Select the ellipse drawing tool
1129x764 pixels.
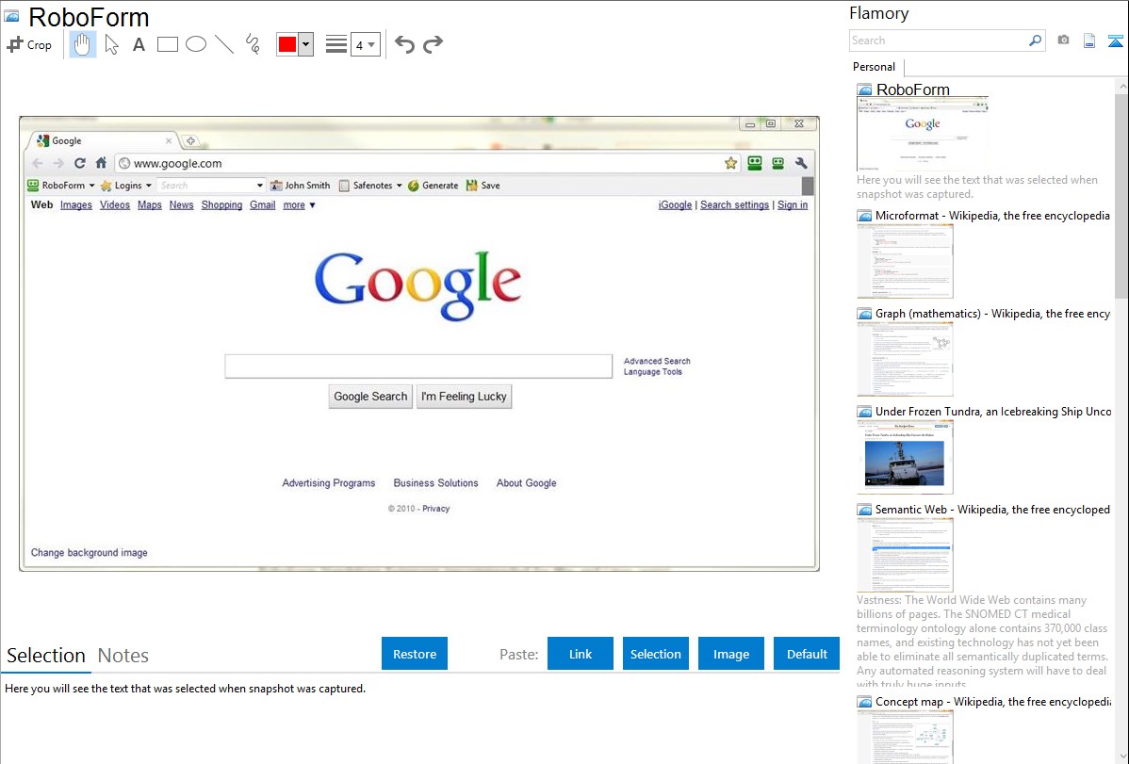tap(196, 44)
